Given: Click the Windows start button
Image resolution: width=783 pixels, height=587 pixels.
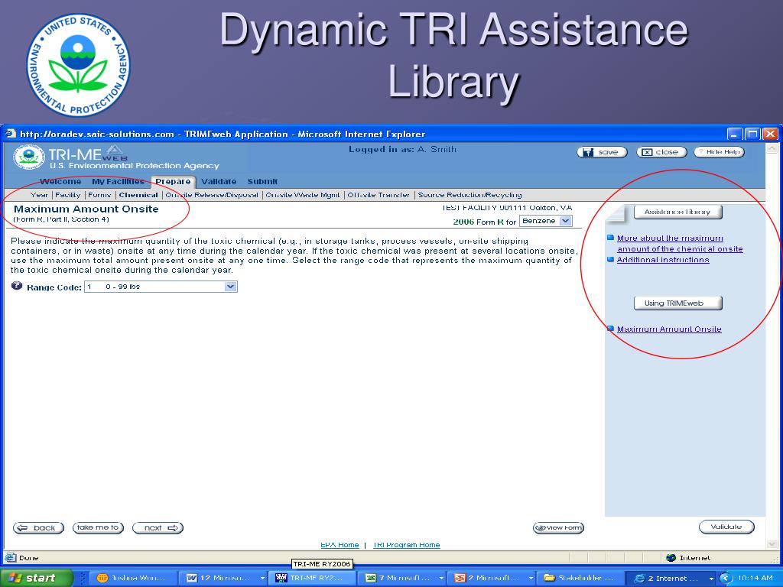Looking at the screenshot, I should 36,578.
